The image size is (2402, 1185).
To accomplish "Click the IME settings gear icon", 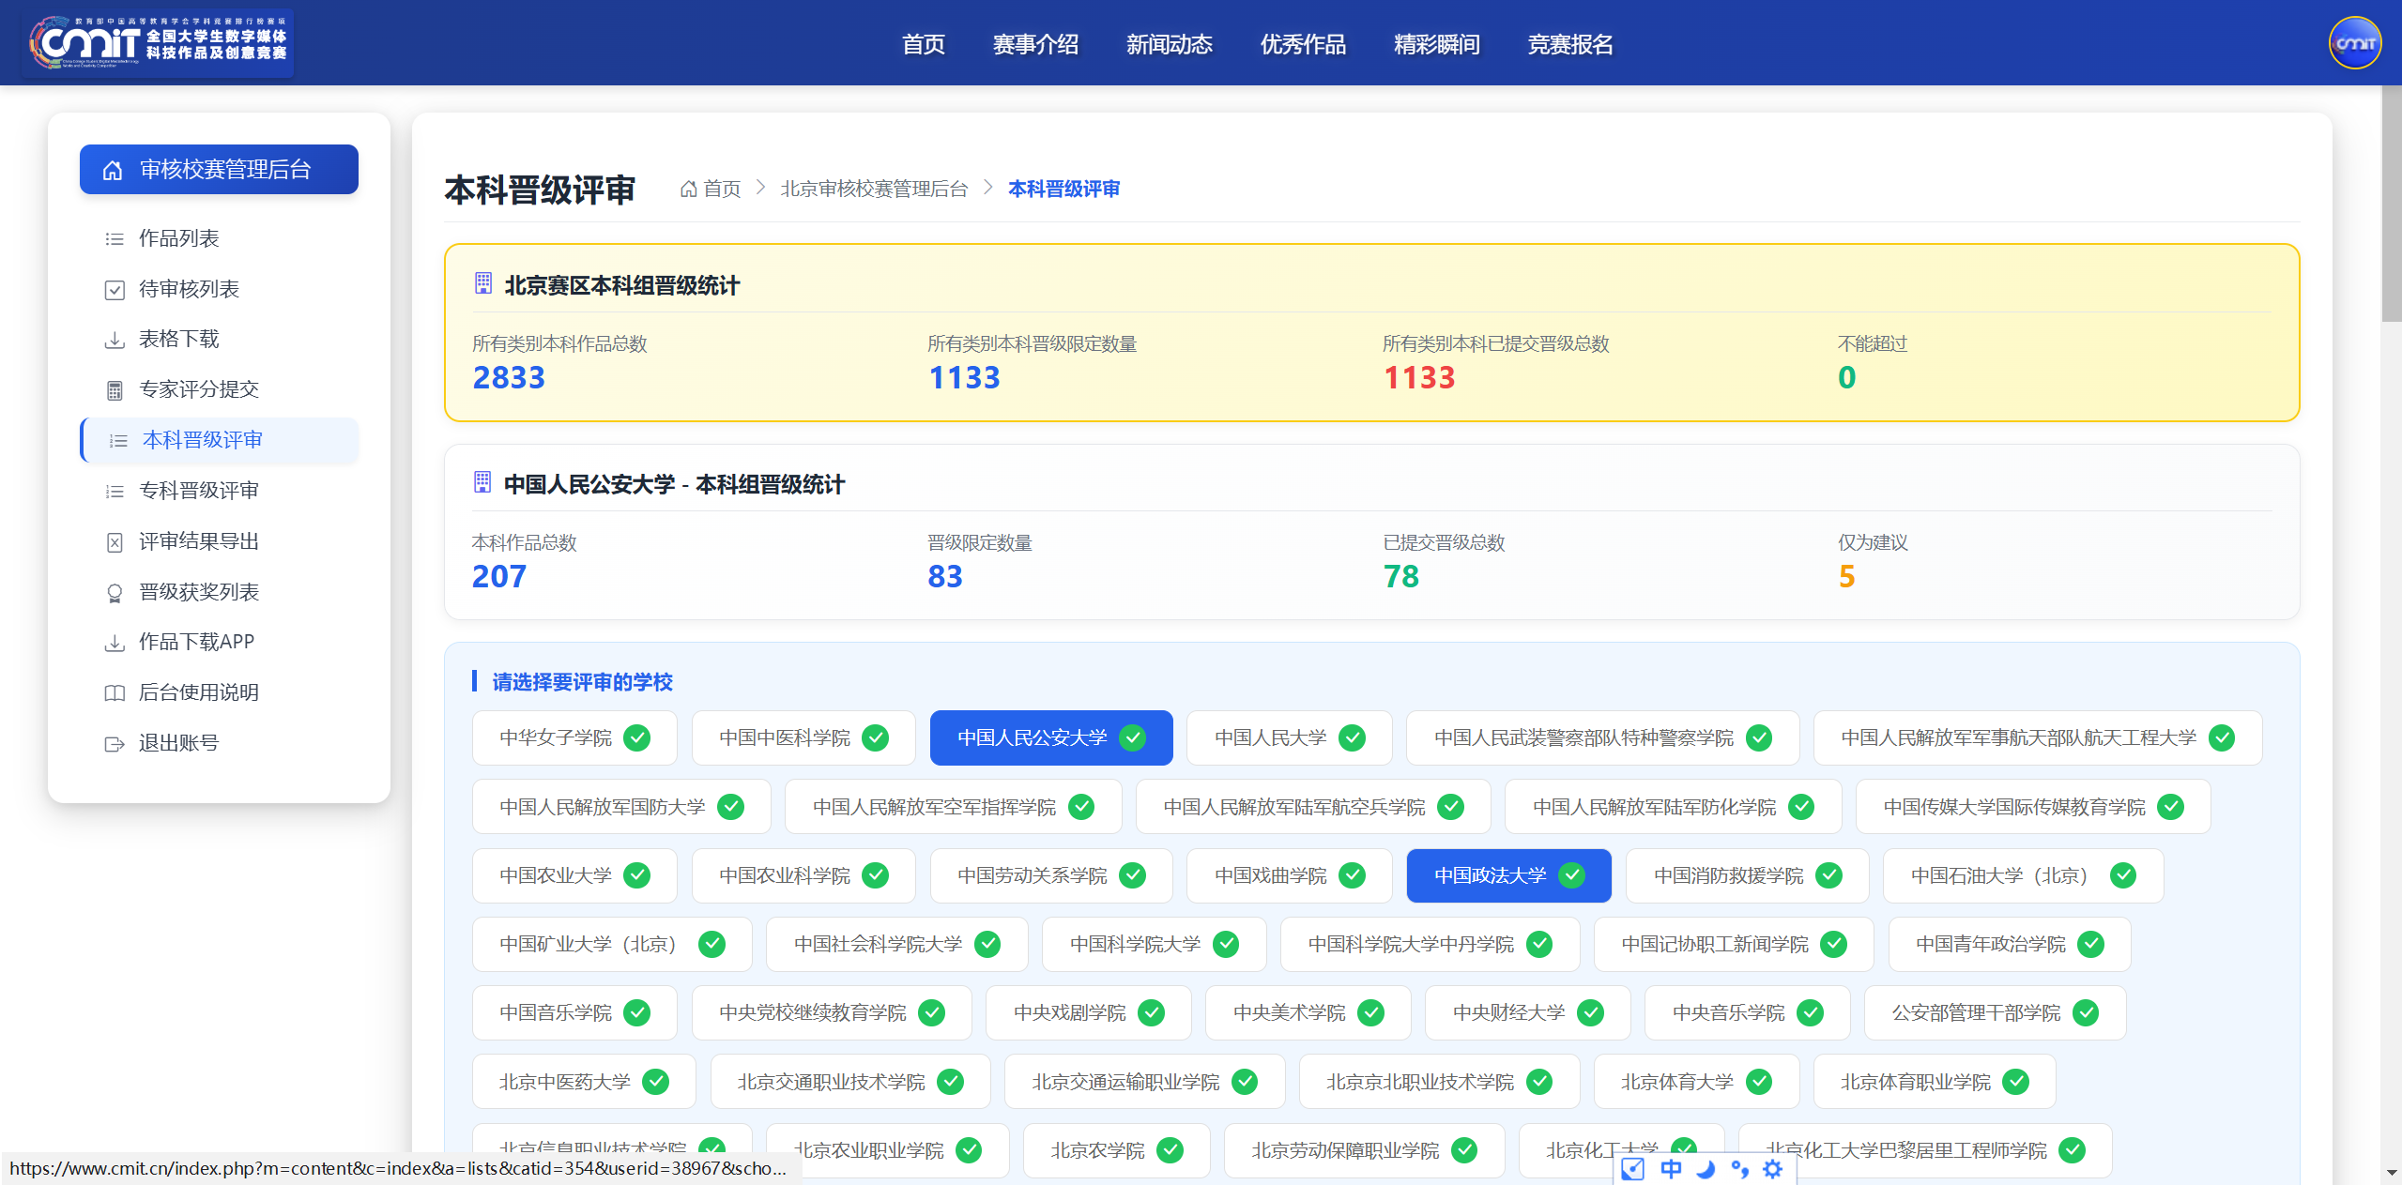I will pyautogui.click(x=1772, y=1169).
